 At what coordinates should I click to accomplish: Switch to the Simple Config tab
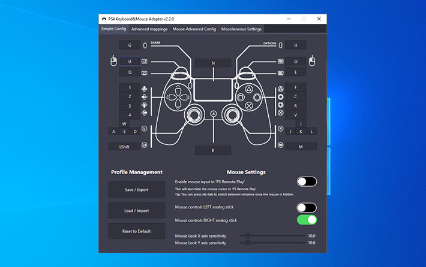[113, 29]
